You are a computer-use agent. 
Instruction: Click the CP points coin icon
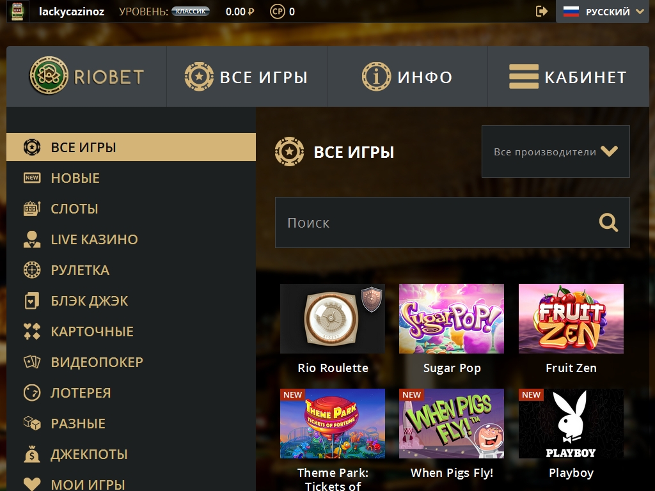(278, 12)
